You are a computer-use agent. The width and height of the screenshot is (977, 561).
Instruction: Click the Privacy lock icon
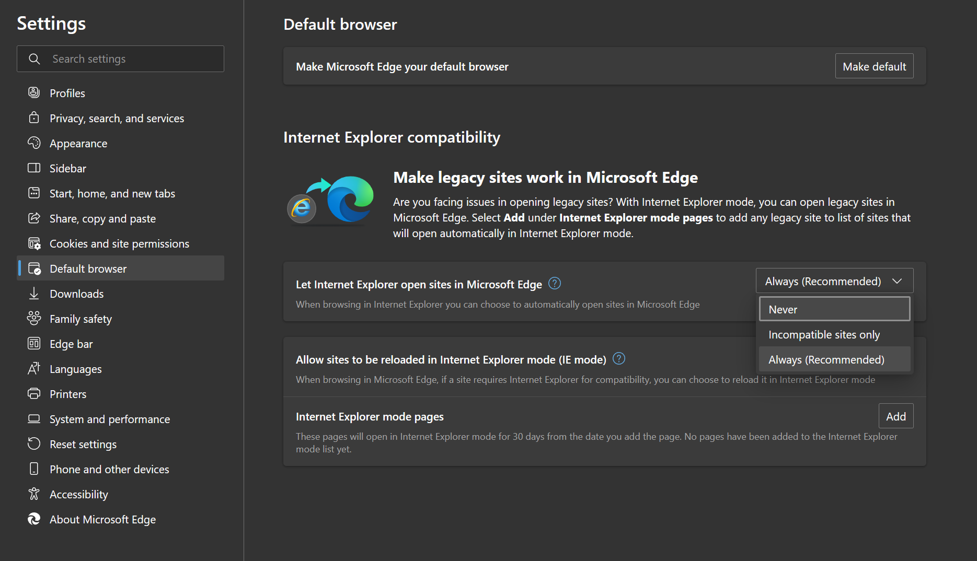(34, 118)
